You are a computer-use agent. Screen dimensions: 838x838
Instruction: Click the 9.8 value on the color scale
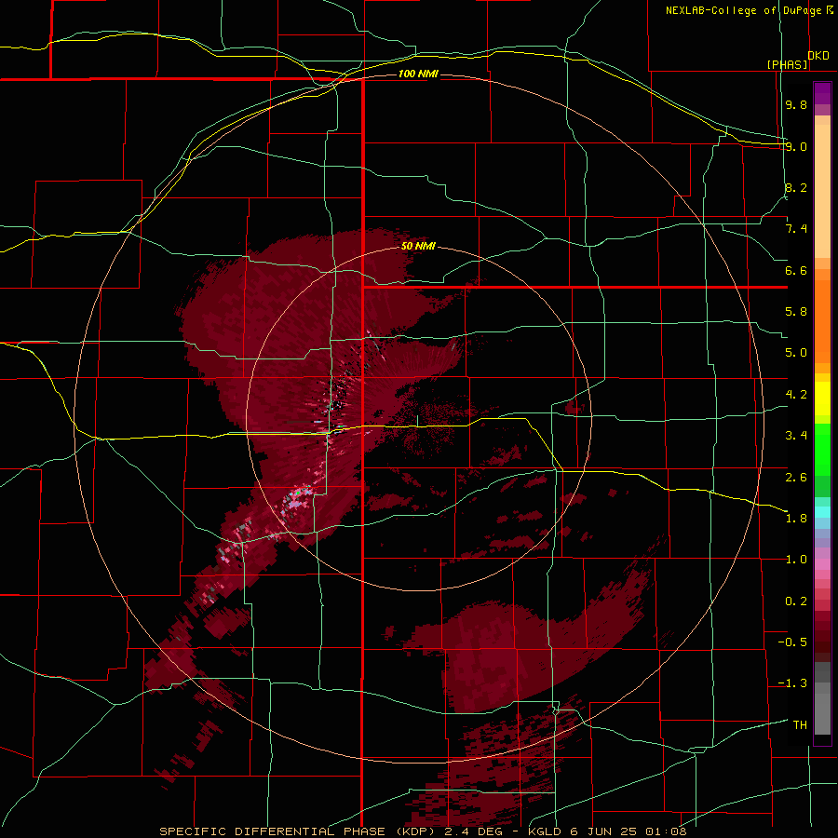[796, 104]
